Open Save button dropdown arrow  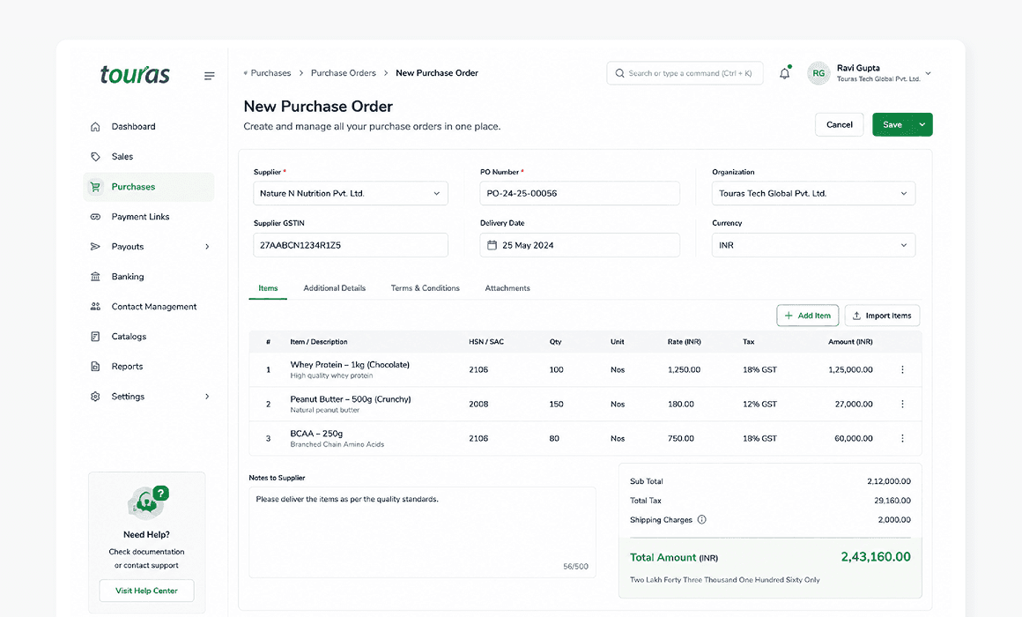[x=922, y=124]
